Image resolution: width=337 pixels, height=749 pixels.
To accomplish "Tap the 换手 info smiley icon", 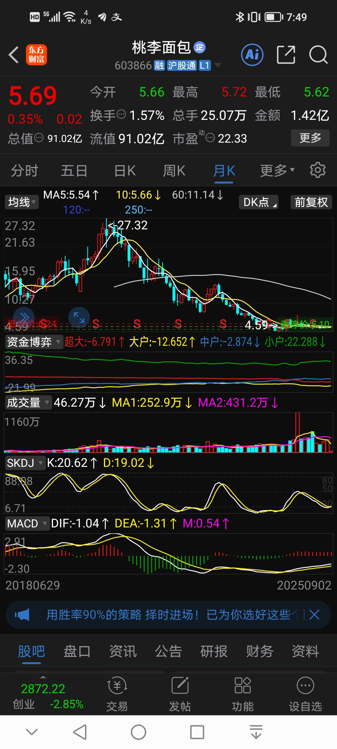I will pyautogui.click(x=121, y=115).
